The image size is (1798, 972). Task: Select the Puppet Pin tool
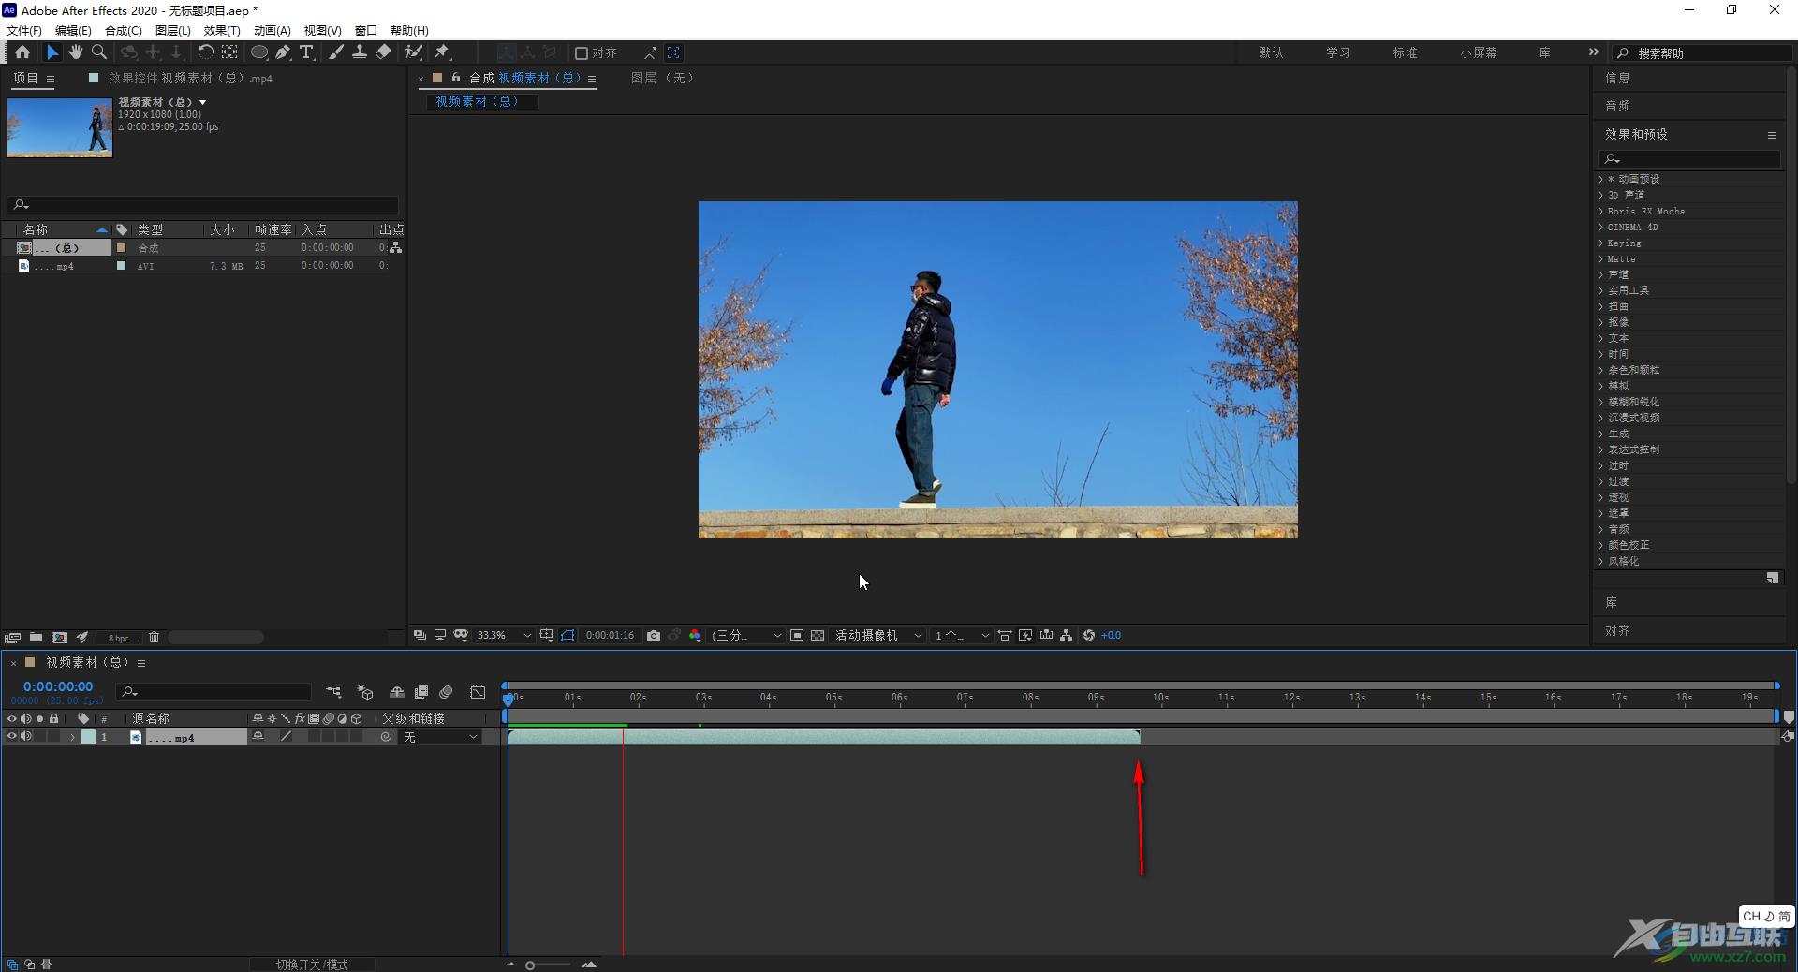(x=442, y=52)
